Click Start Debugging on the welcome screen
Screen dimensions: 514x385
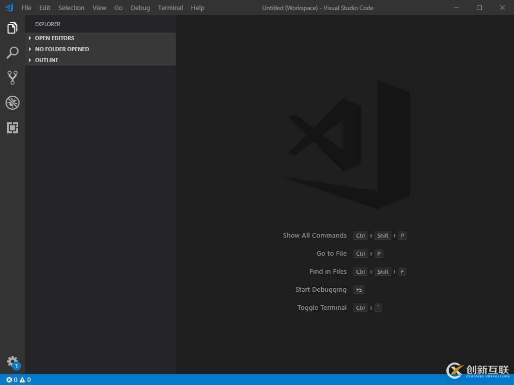[321, 289]
